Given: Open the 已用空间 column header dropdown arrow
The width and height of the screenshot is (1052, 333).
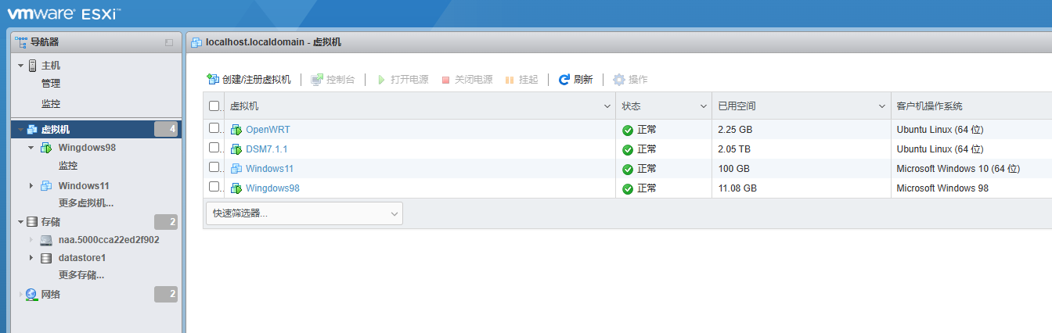Looking at the screenshot, I should 882,106.
